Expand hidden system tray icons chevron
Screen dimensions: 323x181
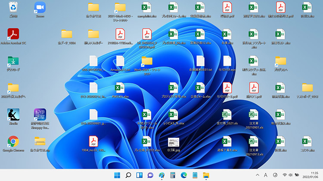[258, 175]
